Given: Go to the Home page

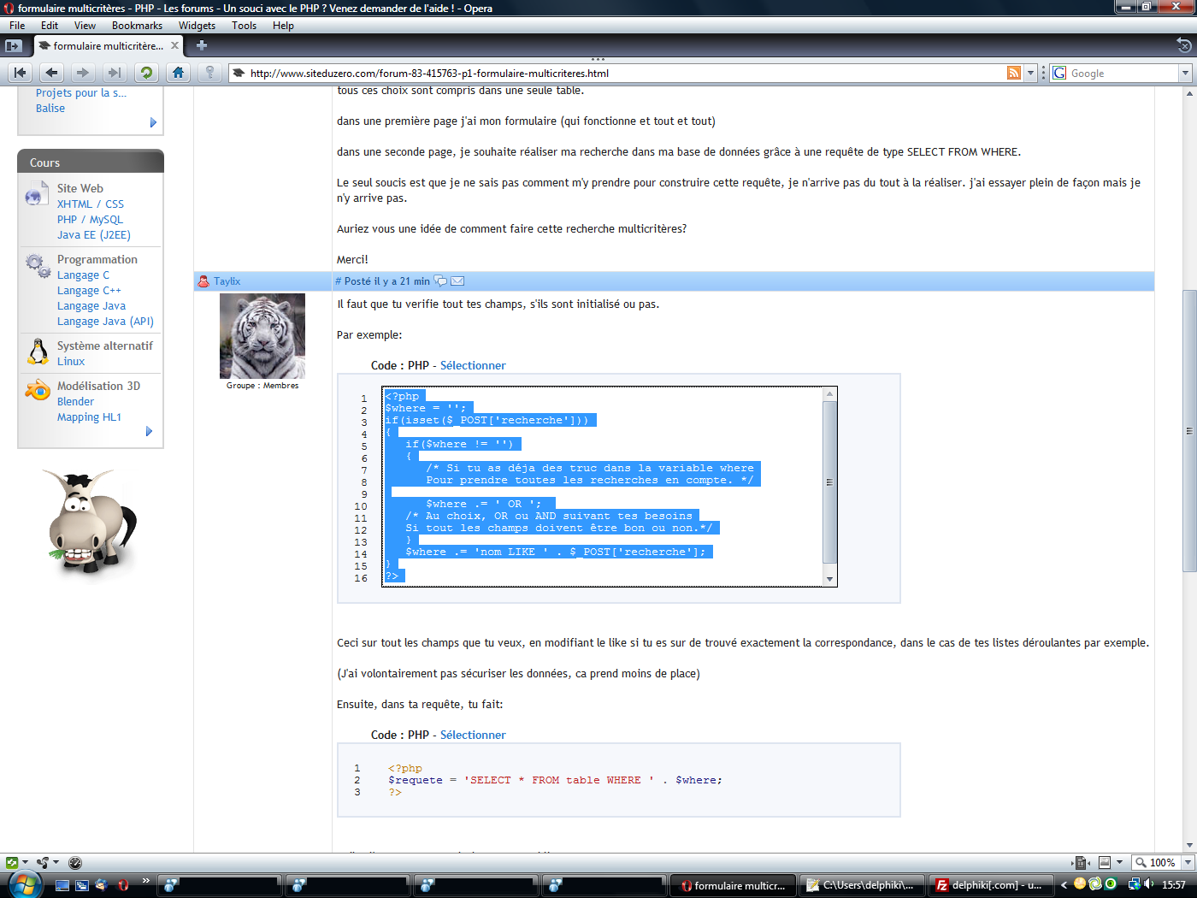Looking at the screenshot, I should point(178,73).
